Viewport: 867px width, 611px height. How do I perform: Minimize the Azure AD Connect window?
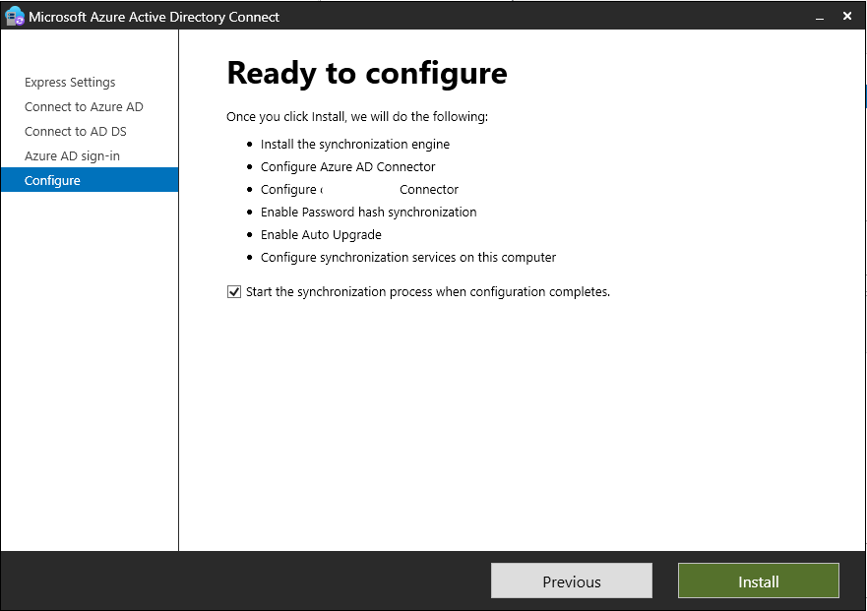click(820, 17)
